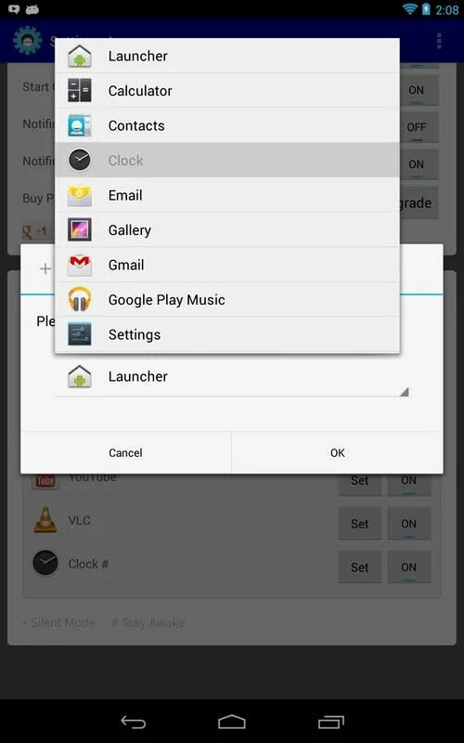Choose the Contacts app icon
Image resolution: width=464 pixels, height=743 pixels.
(x=79, y=125)
